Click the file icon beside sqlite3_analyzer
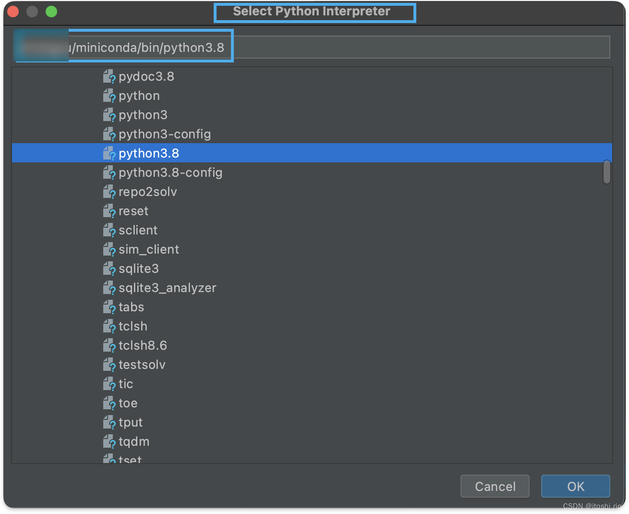The image size is (629, 514). click(x=109, y=288)
